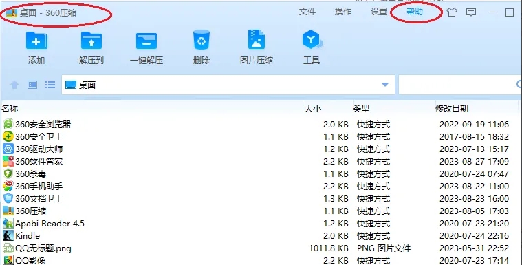Click the date 2023-08-05 17:03

coord(474,211)
